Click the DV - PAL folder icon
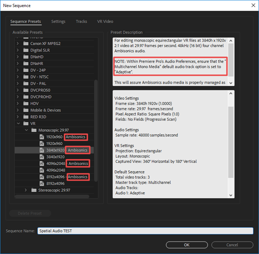 26,83
